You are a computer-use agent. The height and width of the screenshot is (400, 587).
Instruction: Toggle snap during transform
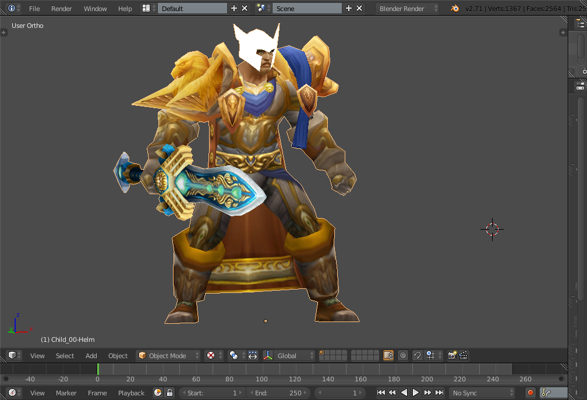pyautogui.click(x=417, y=355)
